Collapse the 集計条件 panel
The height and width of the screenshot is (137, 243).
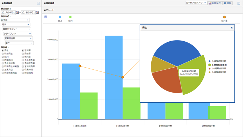[x=39, y=3]
